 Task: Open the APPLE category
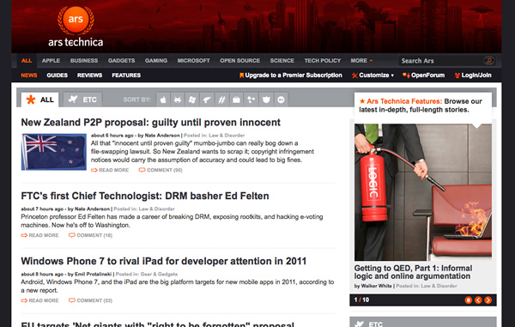point(51,60)
